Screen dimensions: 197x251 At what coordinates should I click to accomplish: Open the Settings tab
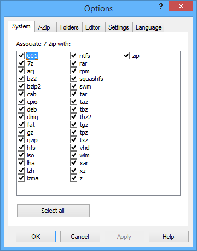119,27
